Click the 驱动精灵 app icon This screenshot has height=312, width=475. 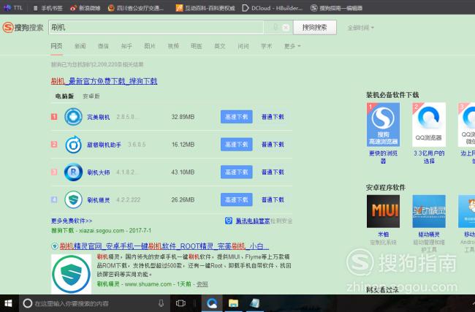tap(429, 211)
